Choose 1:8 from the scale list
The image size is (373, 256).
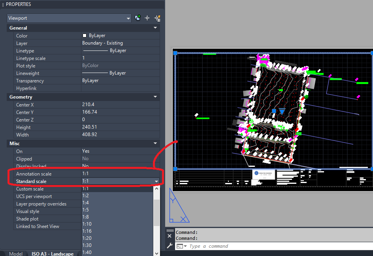click(x=117, y=217)
